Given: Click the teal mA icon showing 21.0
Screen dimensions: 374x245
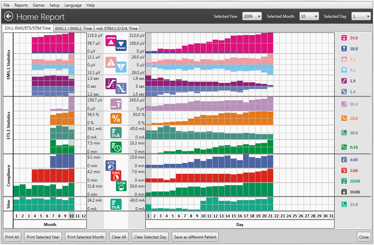Looking at the screenshot, I should pos(344,204).
